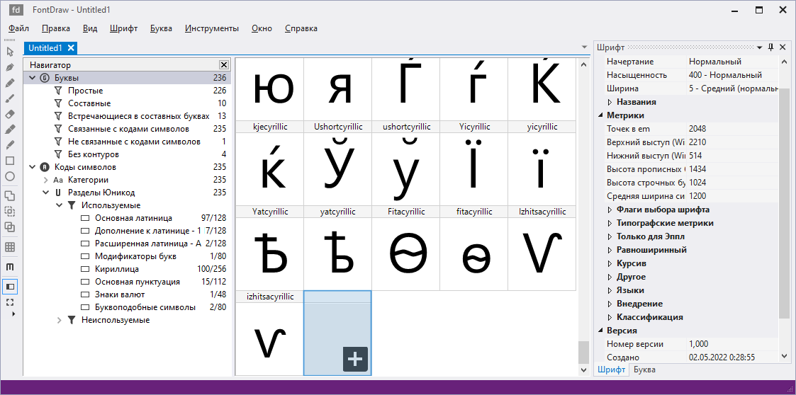Expand the Типографские метрики group
The image size is (796, 395).
pos(610,223)
